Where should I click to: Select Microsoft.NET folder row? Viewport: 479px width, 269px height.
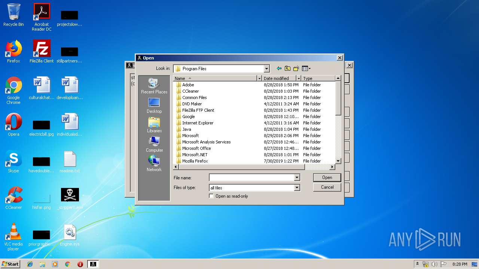pyautogui.click(x=255, y=155)
